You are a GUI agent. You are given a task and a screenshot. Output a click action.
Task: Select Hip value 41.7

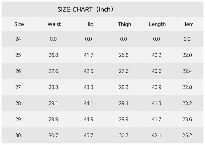(x=89, y=55)
